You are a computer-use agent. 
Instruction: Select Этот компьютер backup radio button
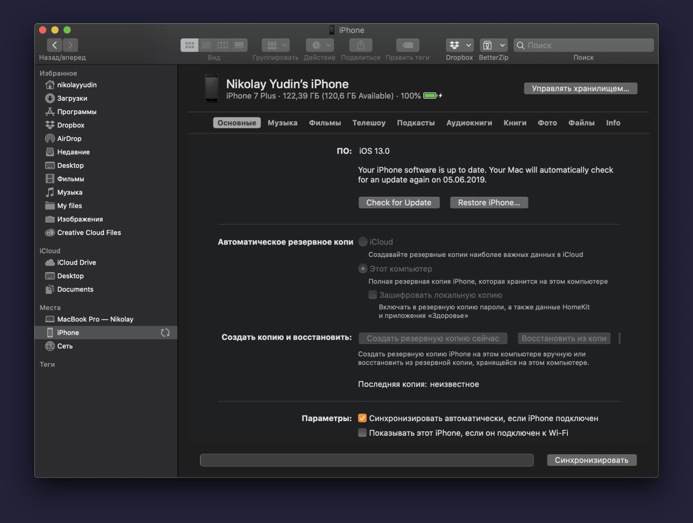point(363,269)
